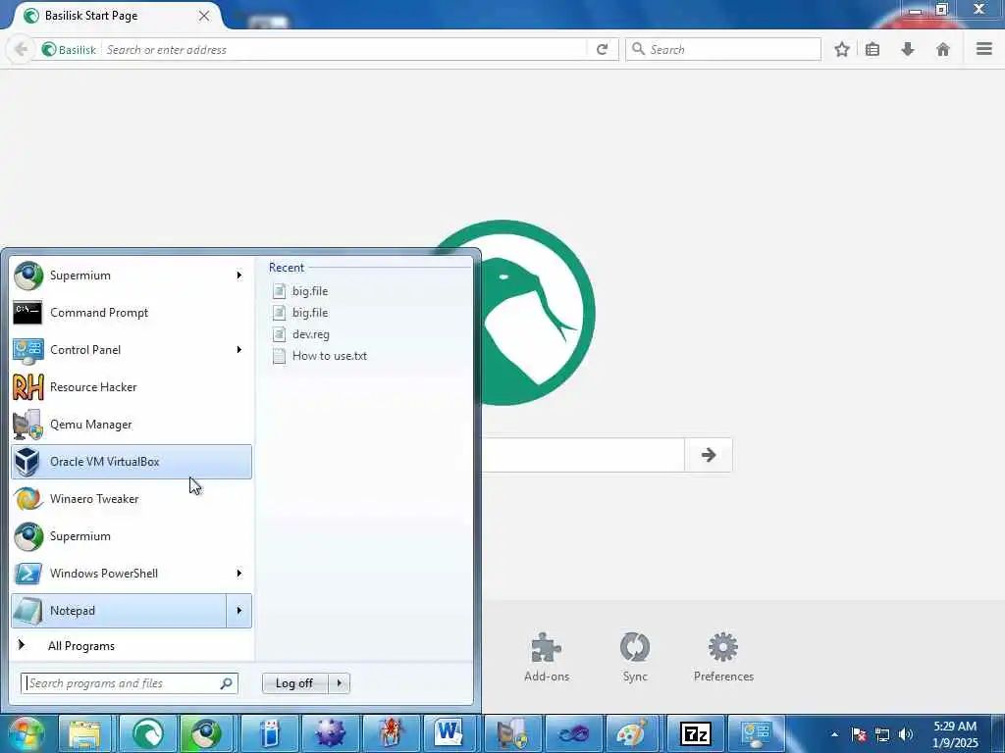Open Control Panel taskbar icon
This screenshot has width=1005, height=753.
click(757, 733)
